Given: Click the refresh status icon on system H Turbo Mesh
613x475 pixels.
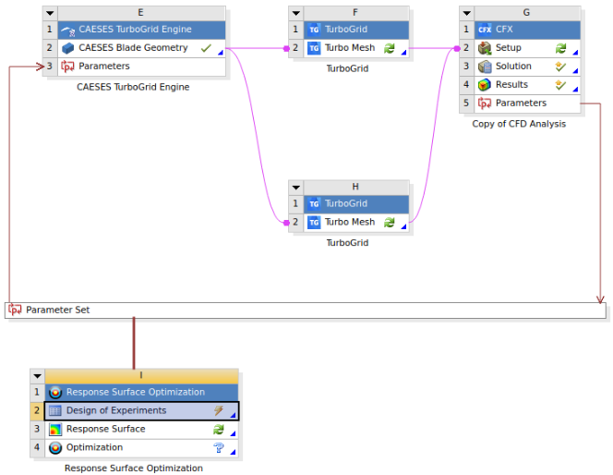Looking at the screenshot, I should pyautogui.click(x=390, y=222).
